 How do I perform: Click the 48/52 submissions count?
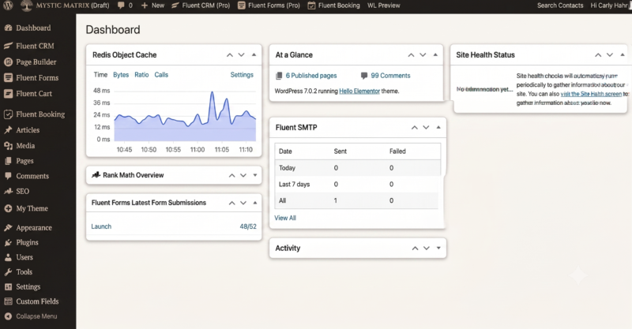coord(248,226)
